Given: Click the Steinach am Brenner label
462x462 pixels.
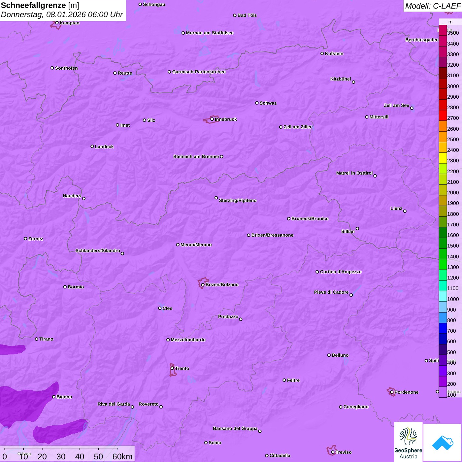Looking at the screenshot, I should 196,157.
